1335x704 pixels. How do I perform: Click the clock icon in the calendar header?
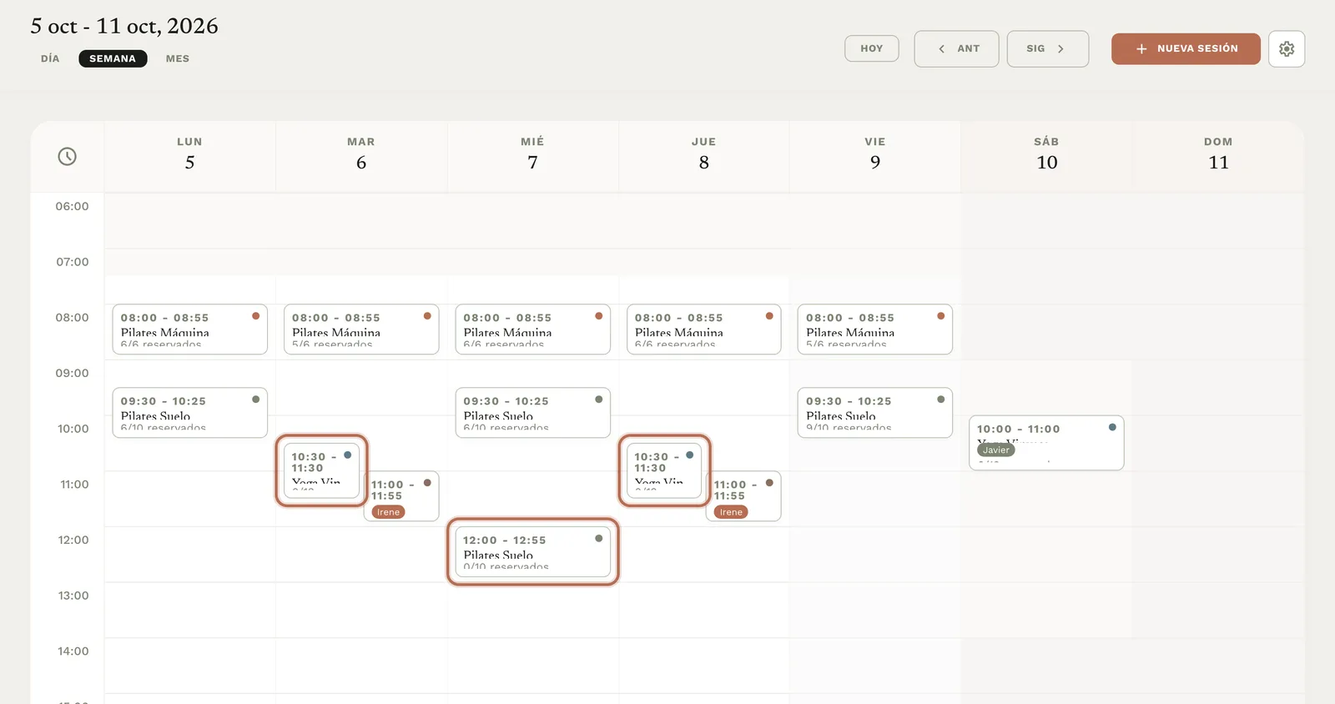click(68, 156)
